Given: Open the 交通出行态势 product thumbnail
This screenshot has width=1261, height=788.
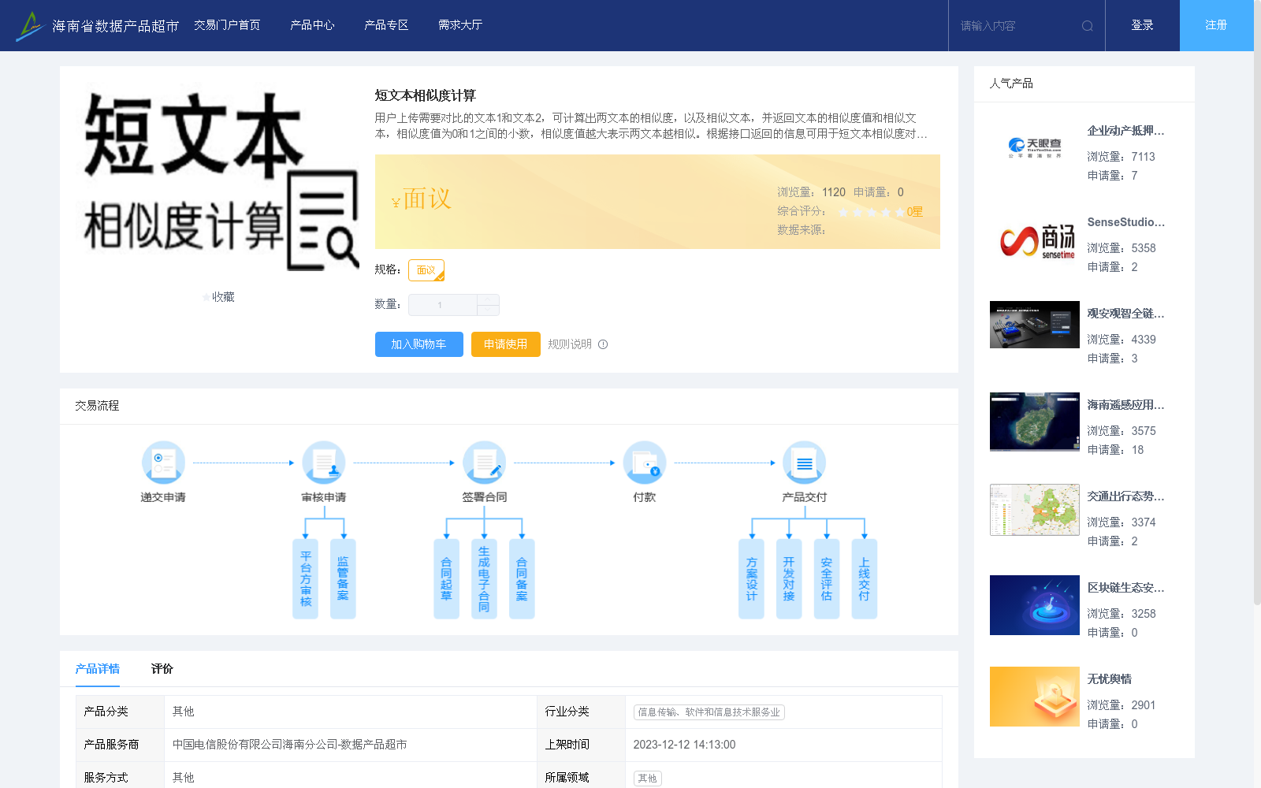Looking at the screenshot, I should (x=1035, y=510).
